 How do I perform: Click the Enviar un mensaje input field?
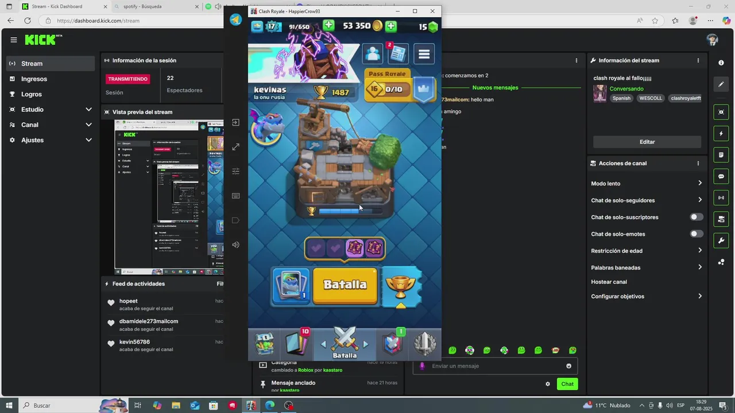(496, 366)
